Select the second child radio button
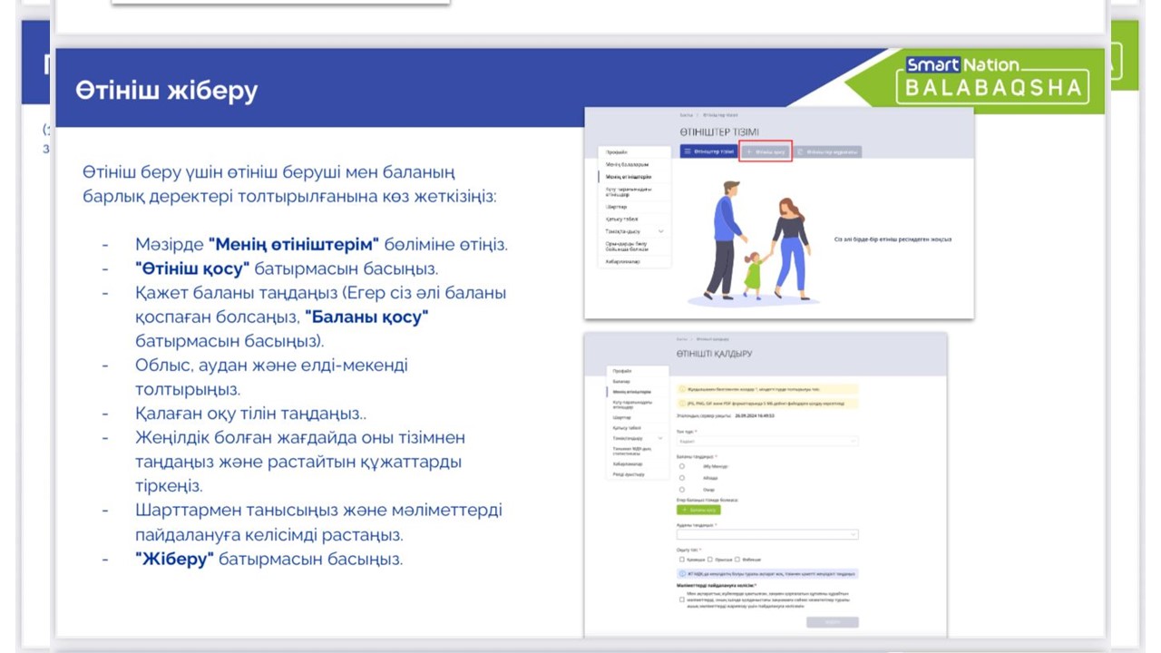This screenshot has height=653, width=1161. click(682, 478)
